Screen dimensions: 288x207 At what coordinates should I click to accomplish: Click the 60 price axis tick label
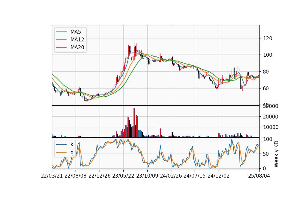(x=266, y=88)
